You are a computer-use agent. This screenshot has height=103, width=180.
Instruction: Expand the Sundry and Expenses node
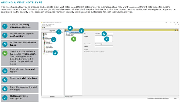point(42,38)
